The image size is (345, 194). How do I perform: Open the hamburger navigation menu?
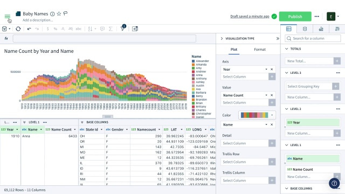click(x=7, y=16)
